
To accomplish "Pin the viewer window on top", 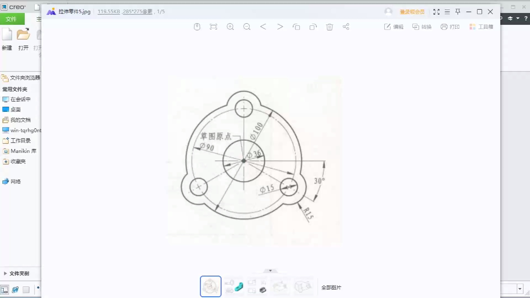I will pyautogui.click(x=458, y=12).
